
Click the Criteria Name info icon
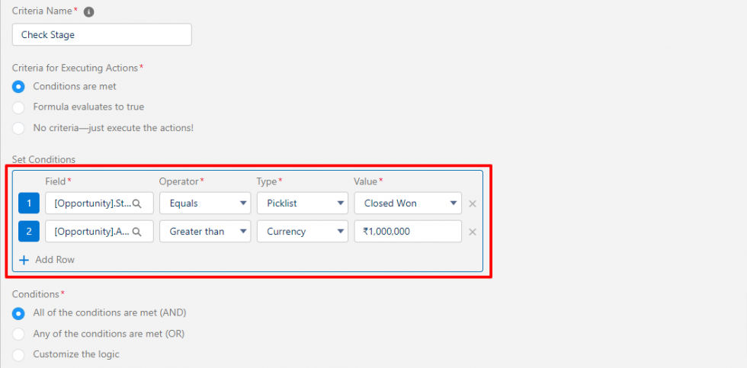click(89, 13)
